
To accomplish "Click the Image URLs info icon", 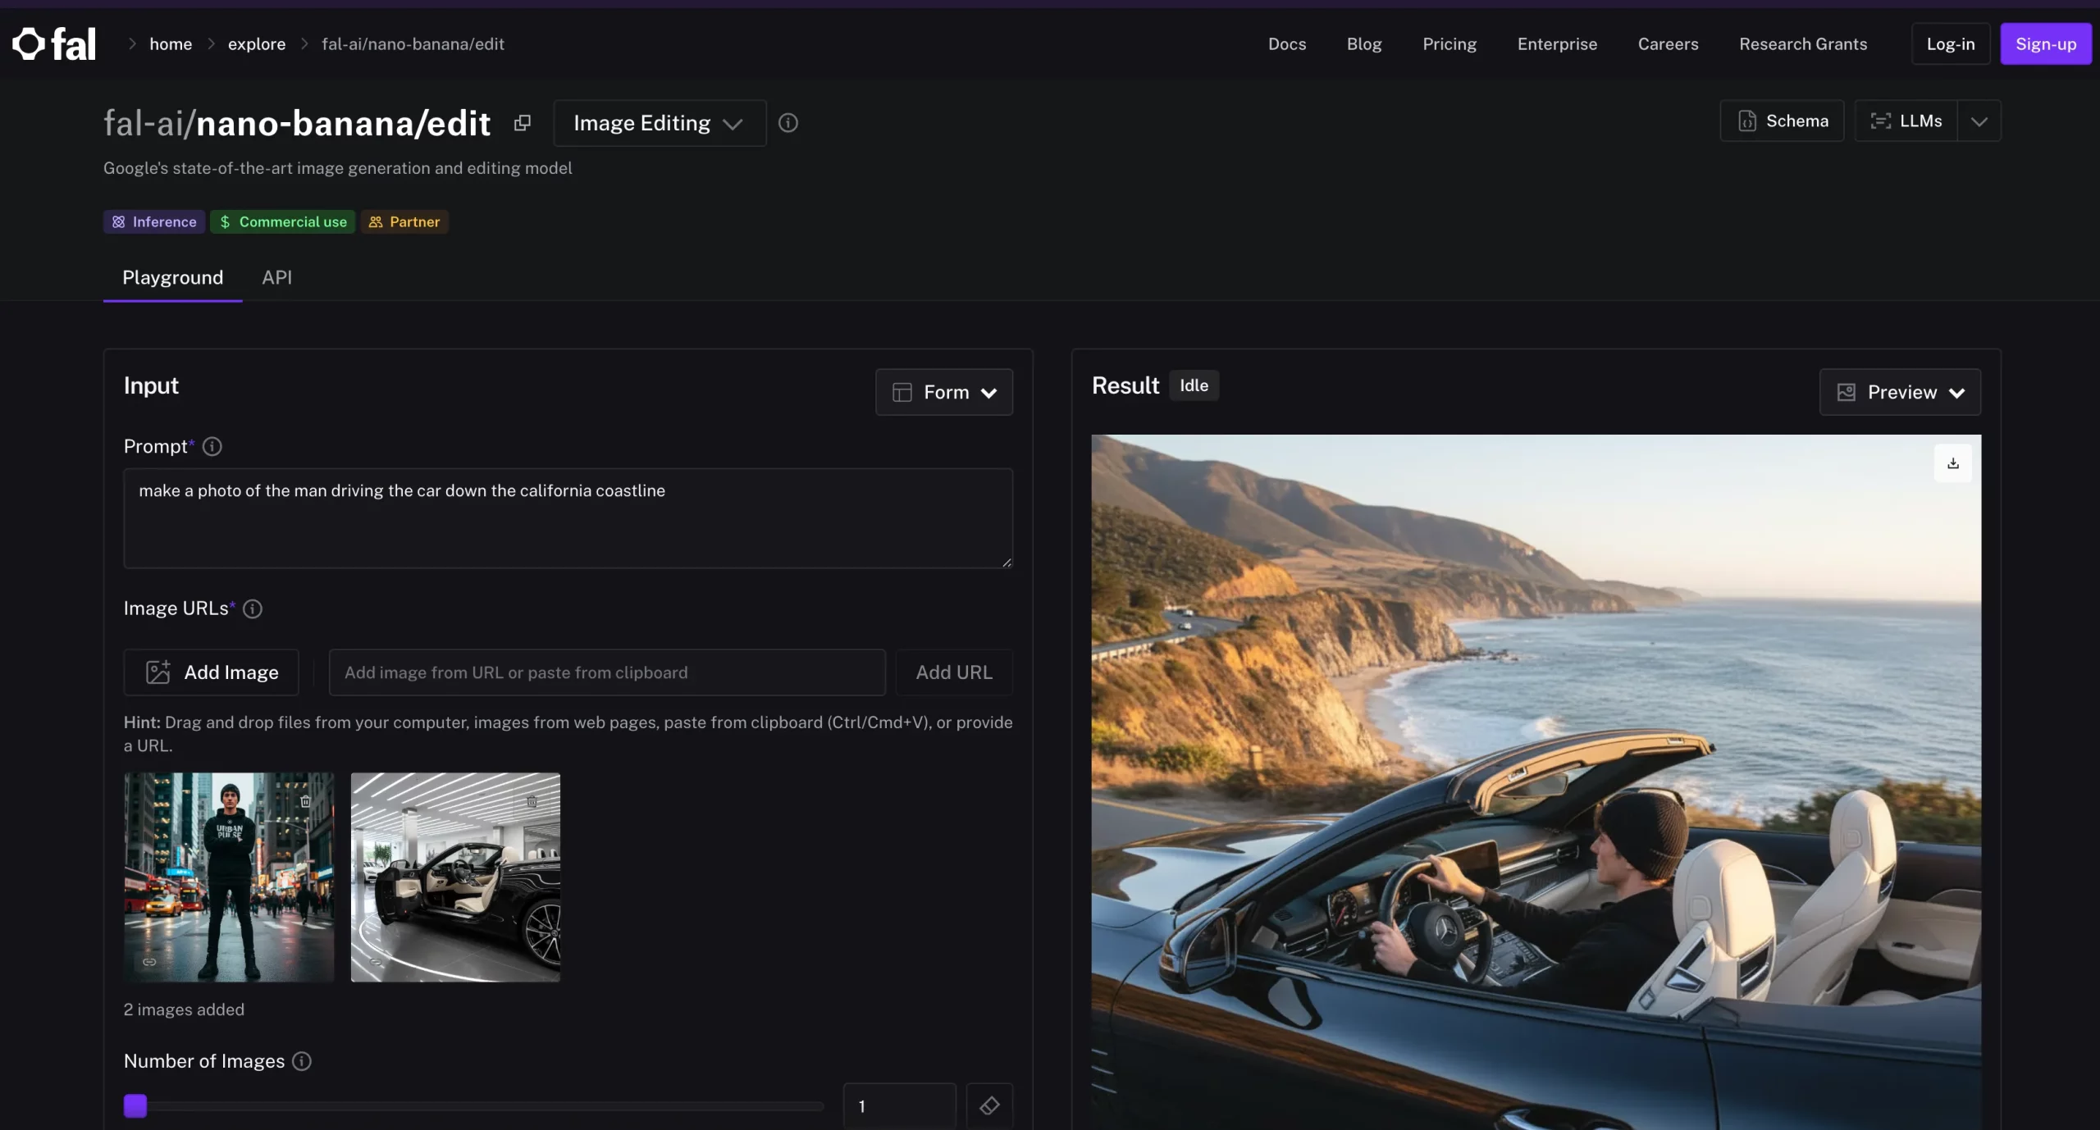I will (253, 608).
